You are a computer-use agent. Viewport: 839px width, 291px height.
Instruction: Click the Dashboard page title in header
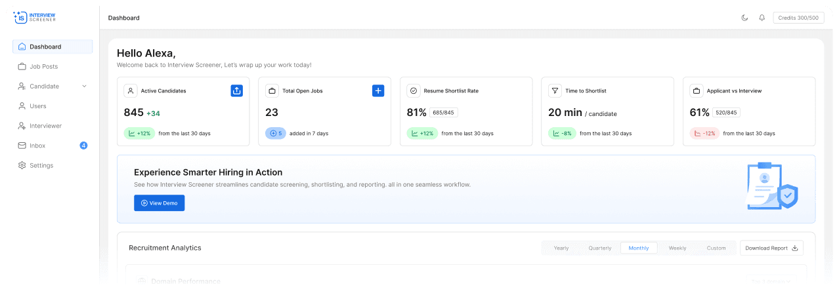(x=124, y=18)
